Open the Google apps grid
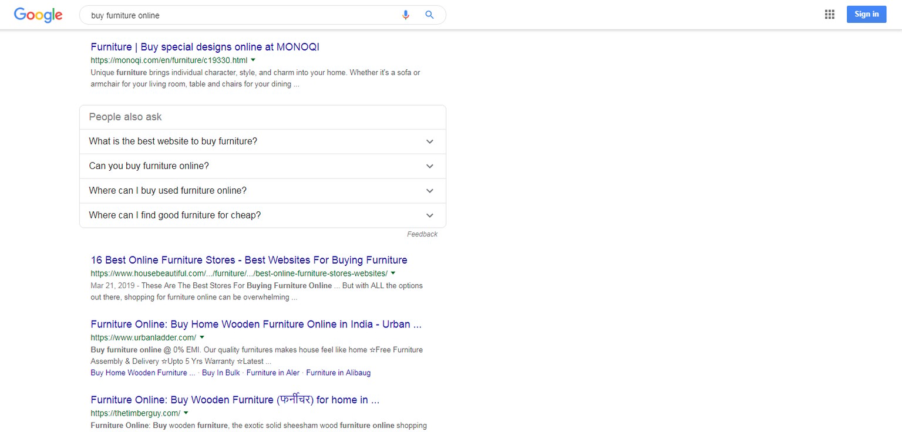This screenshot has width=902, height=432. pyautogui.click(x=829, y=15)
